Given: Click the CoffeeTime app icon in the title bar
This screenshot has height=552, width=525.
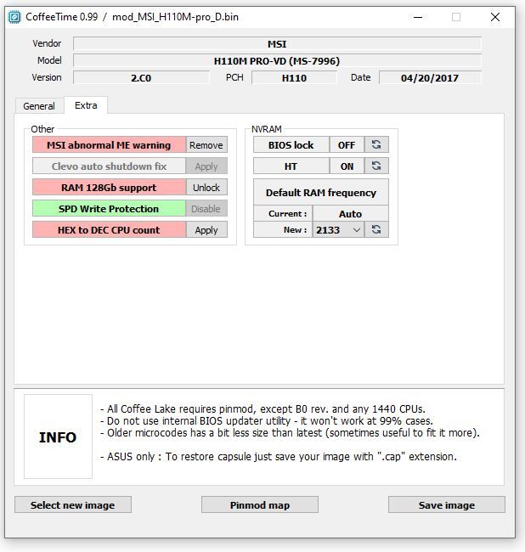Looking at the screenshot, I should (x=14, y=17).
